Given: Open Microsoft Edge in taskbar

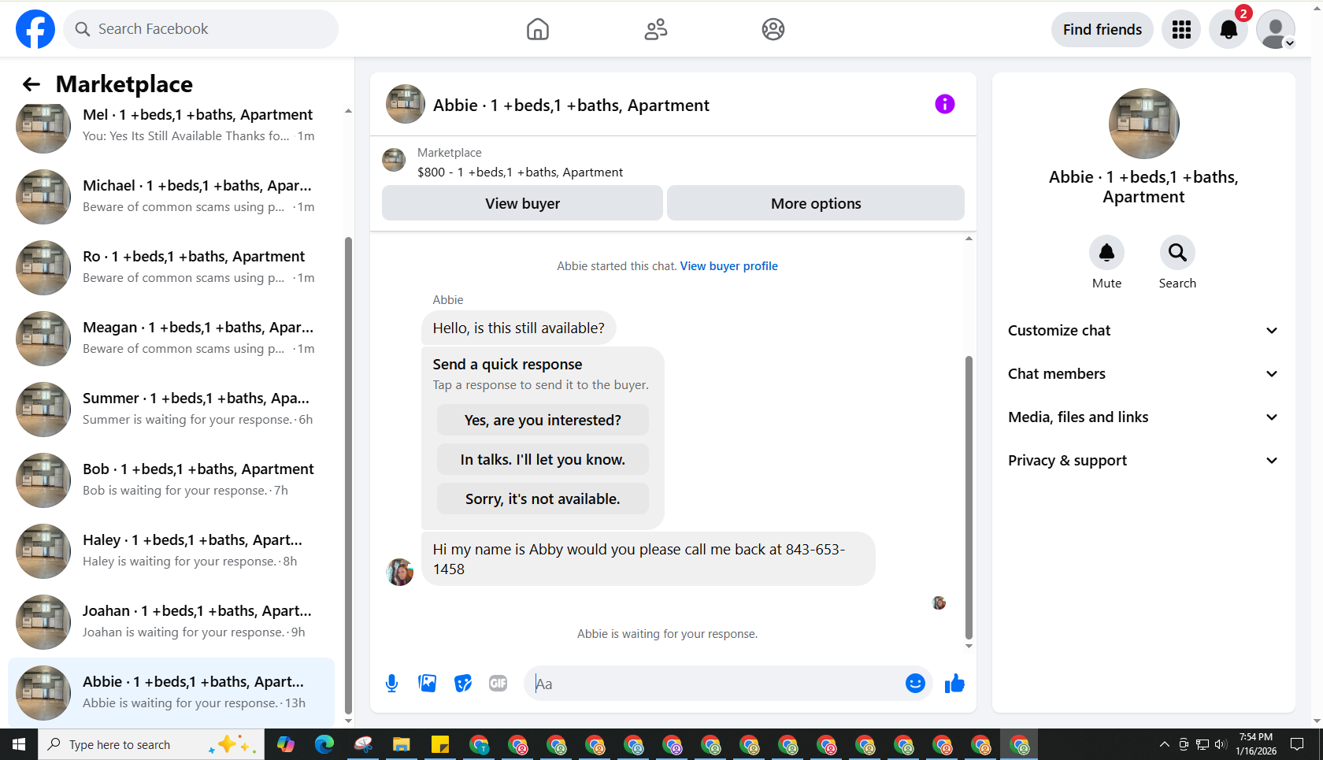Looking at the screenshot, I should [x=324, y=744].
